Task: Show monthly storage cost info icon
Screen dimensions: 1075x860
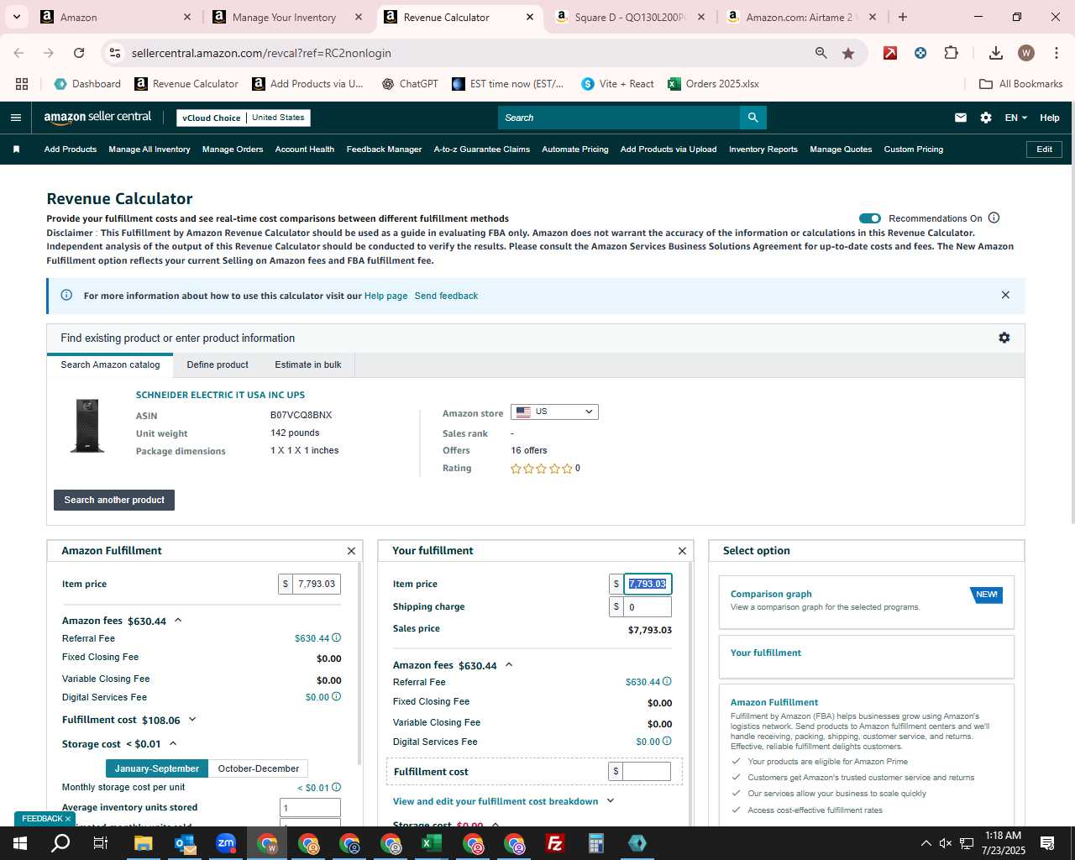Action: tap(337, 788)
